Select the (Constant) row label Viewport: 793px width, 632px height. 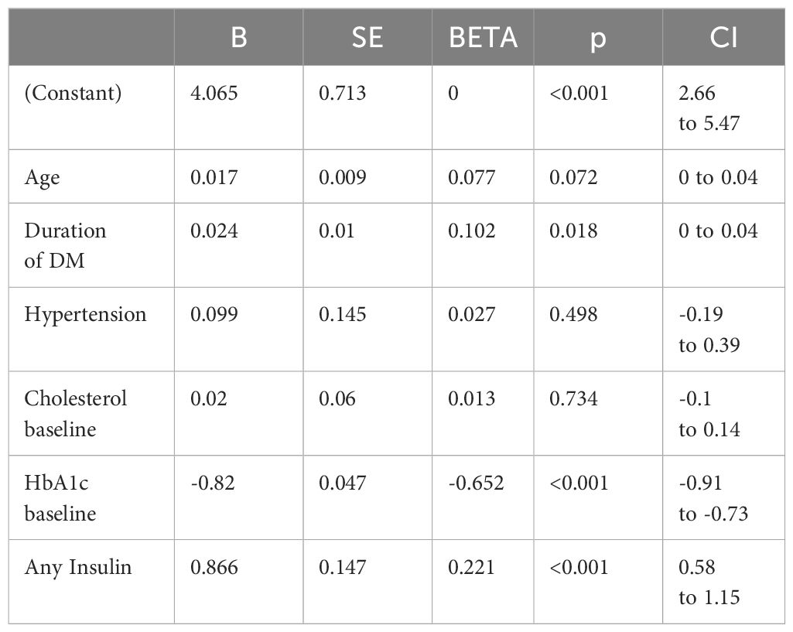(73, 94)
